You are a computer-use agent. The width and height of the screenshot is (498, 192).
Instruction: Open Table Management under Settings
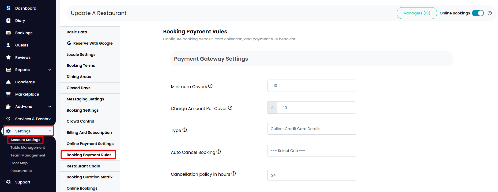point(28,147)
